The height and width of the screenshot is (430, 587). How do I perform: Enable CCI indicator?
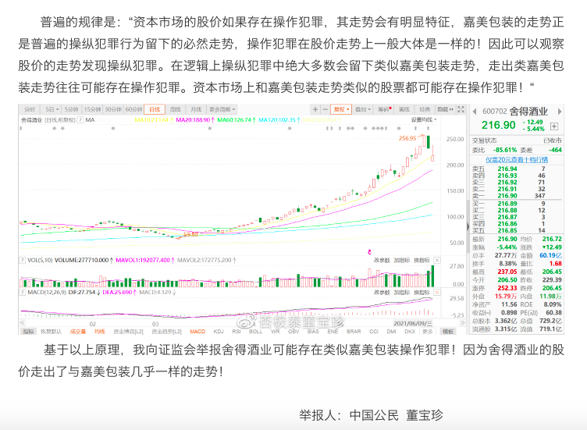point(374,332)
